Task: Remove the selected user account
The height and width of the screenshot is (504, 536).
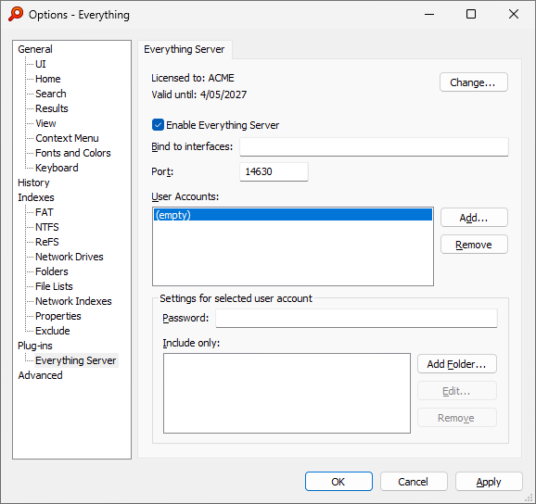Action: click(474, 245)
